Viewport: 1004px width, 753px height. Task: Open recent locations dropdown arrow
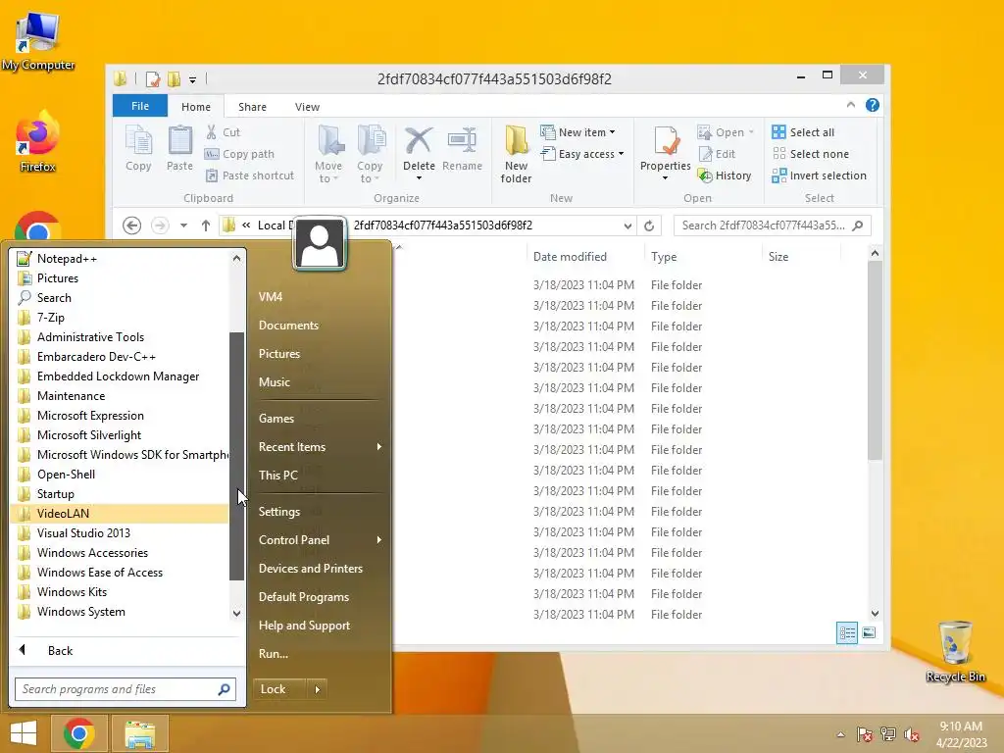[183, 226]
